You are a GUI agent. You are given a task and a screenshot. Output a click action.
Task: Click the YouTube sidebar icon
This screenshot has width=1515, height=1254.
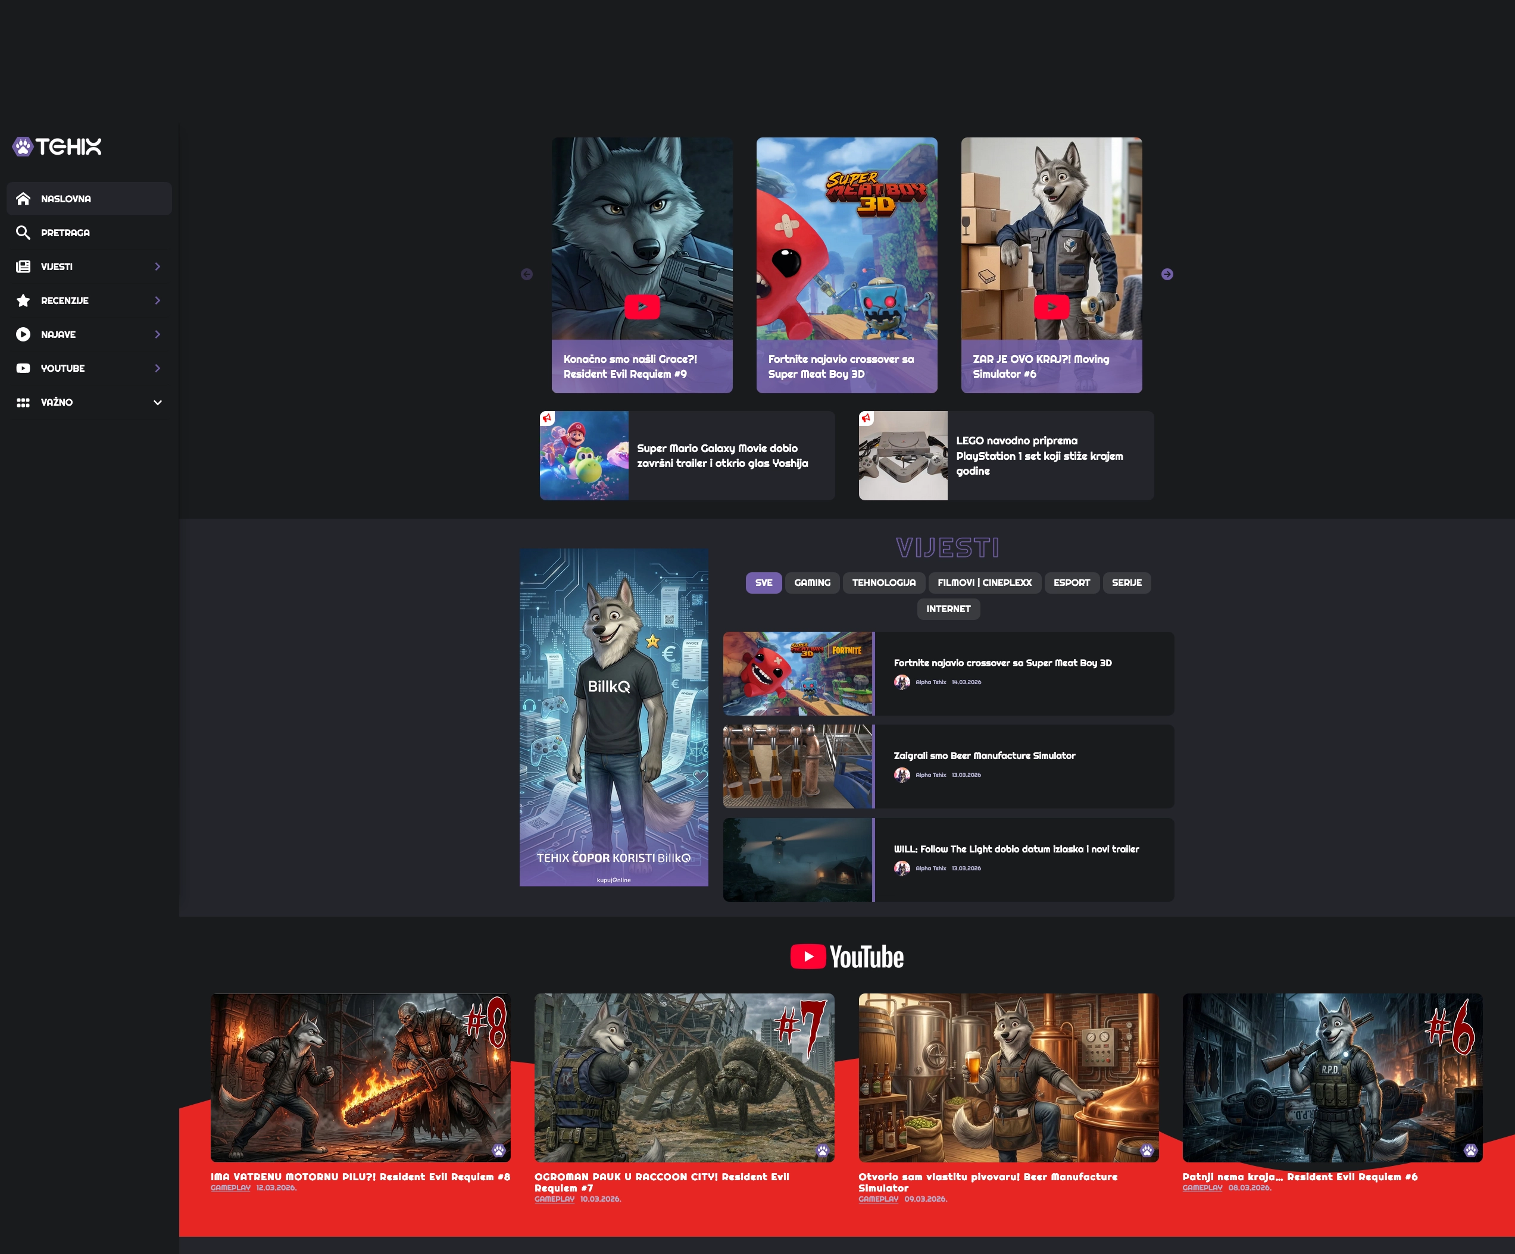tap(23, 368)
